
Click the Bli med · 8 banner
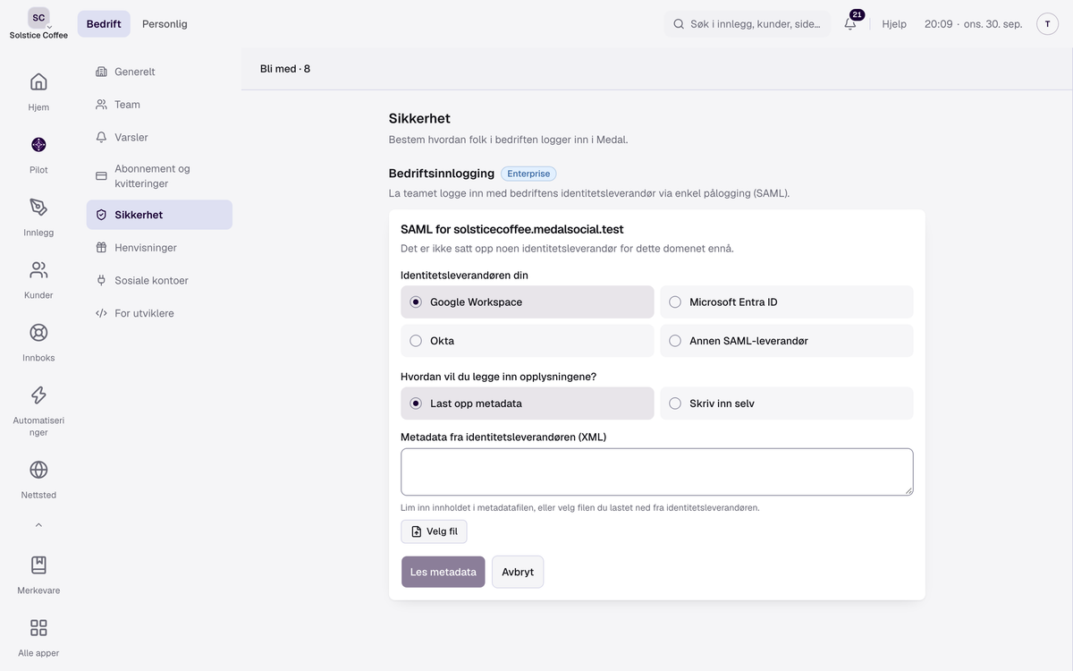tap(285, 69)
